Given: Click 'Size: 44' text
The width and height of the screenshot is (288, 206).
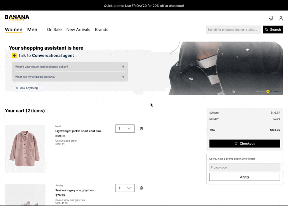Looking at the screenshot, I should pyautogui.click(x=60, y=144).
